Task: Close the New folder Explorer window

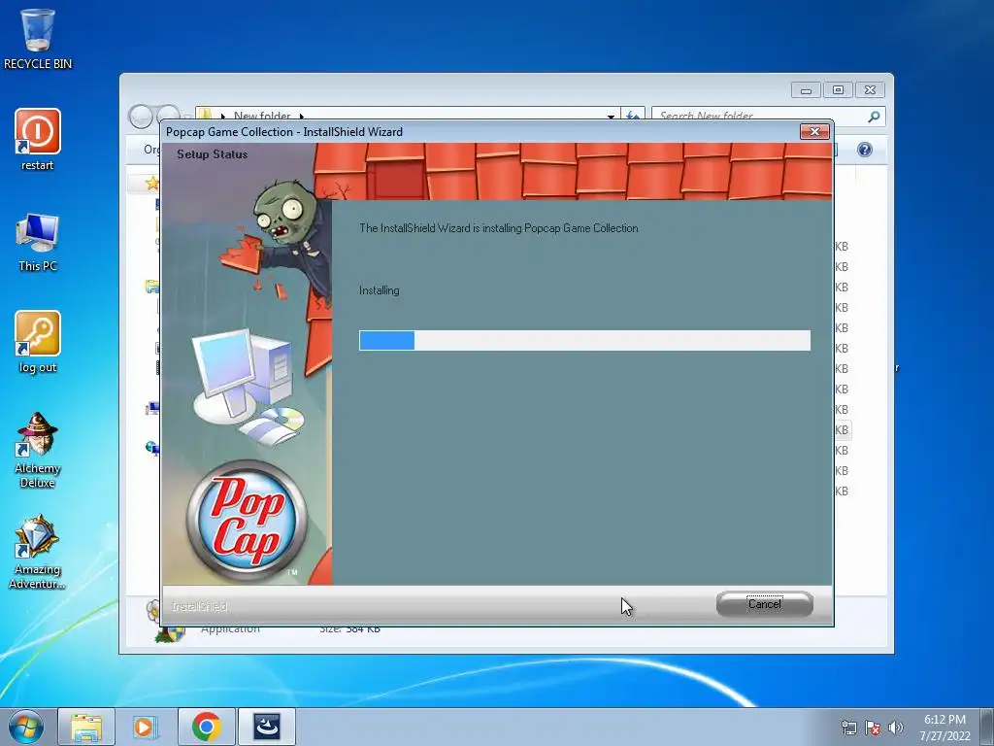Action: [x=870, y=90]
